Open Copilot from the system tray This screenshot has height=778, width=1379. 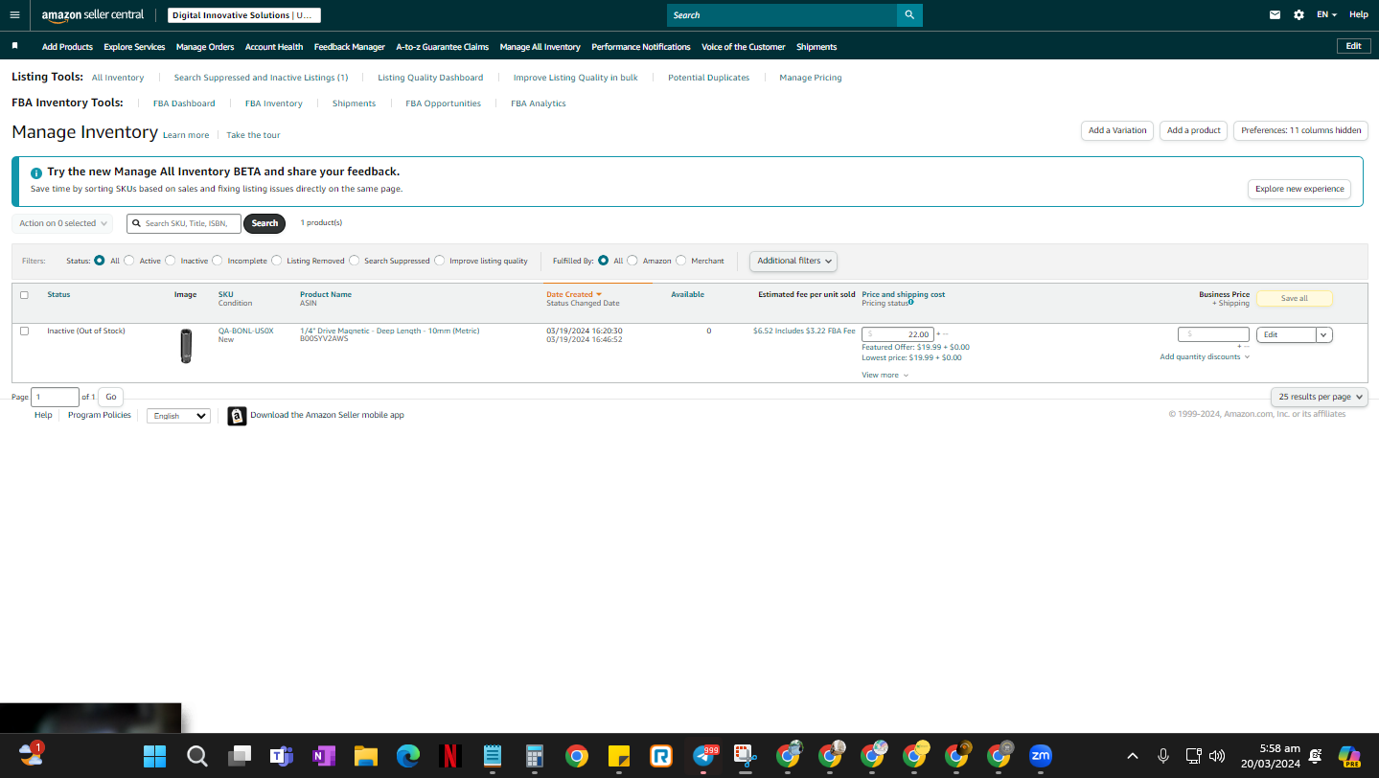[x=1349, y=756]
